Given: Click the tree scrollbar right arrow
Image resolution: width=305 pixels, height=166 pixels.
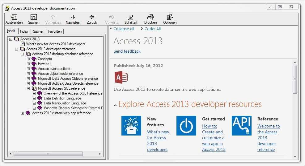Looking at the screenshot, I should pyautogui.click(x=100, y=154).
